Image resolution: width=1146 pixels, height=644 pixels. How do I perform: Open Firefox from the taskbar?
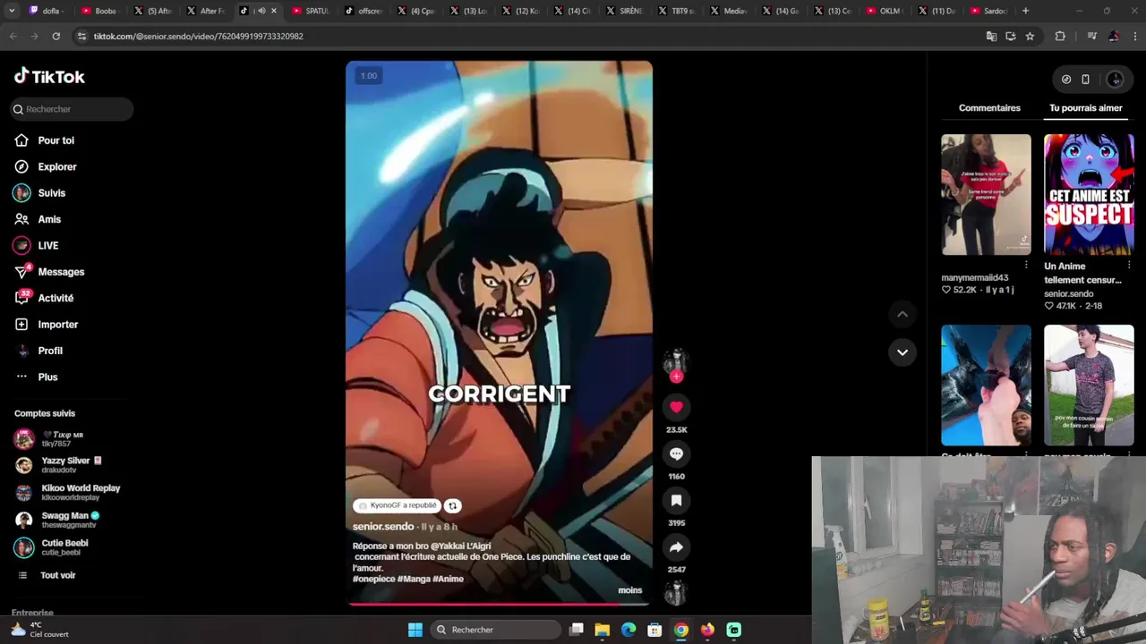point(707,630)
